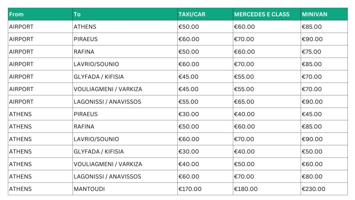Select MANTOUDI destination cell
The width and height of the screenshot is (355, 200).
point(89,189)
